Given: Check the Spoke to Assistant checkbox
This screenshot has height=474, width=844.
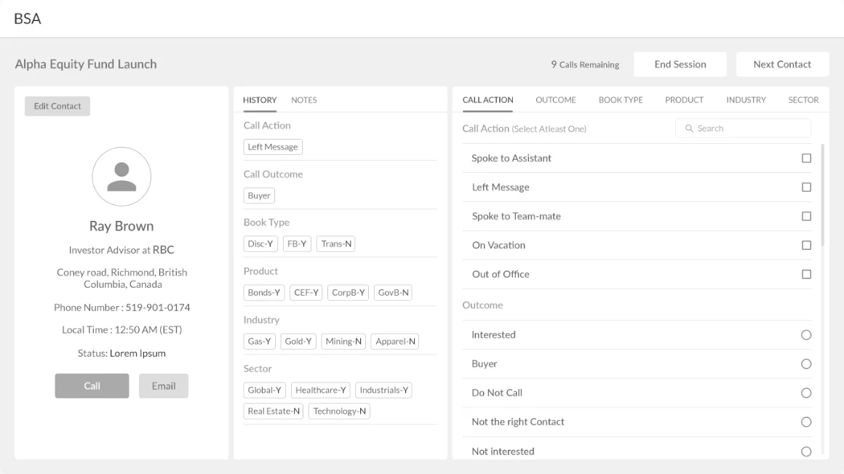Looking at the screenshot, I should pyautogui.click(x=806, y=158).
